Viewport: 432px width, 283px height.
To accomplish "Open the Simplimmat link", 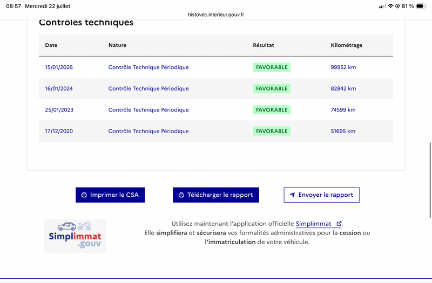I will pyautogui.click(x=319, y=224).
